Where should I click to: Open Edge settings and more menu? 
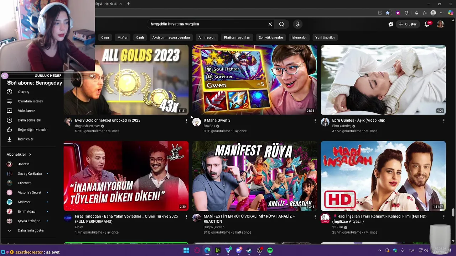coord(442,13)
